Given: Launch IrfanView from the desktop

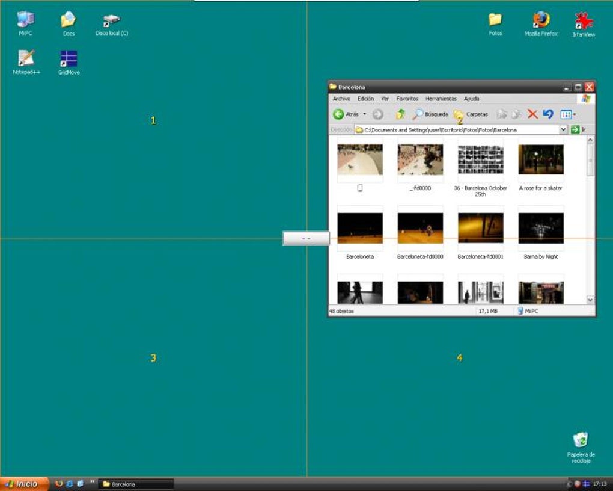Looking at the screenshot, I should 584,24.
